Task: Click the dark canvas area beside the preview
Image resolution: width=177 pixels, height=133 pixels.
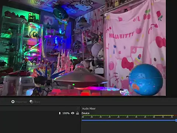Action: (x=171, y=48)
